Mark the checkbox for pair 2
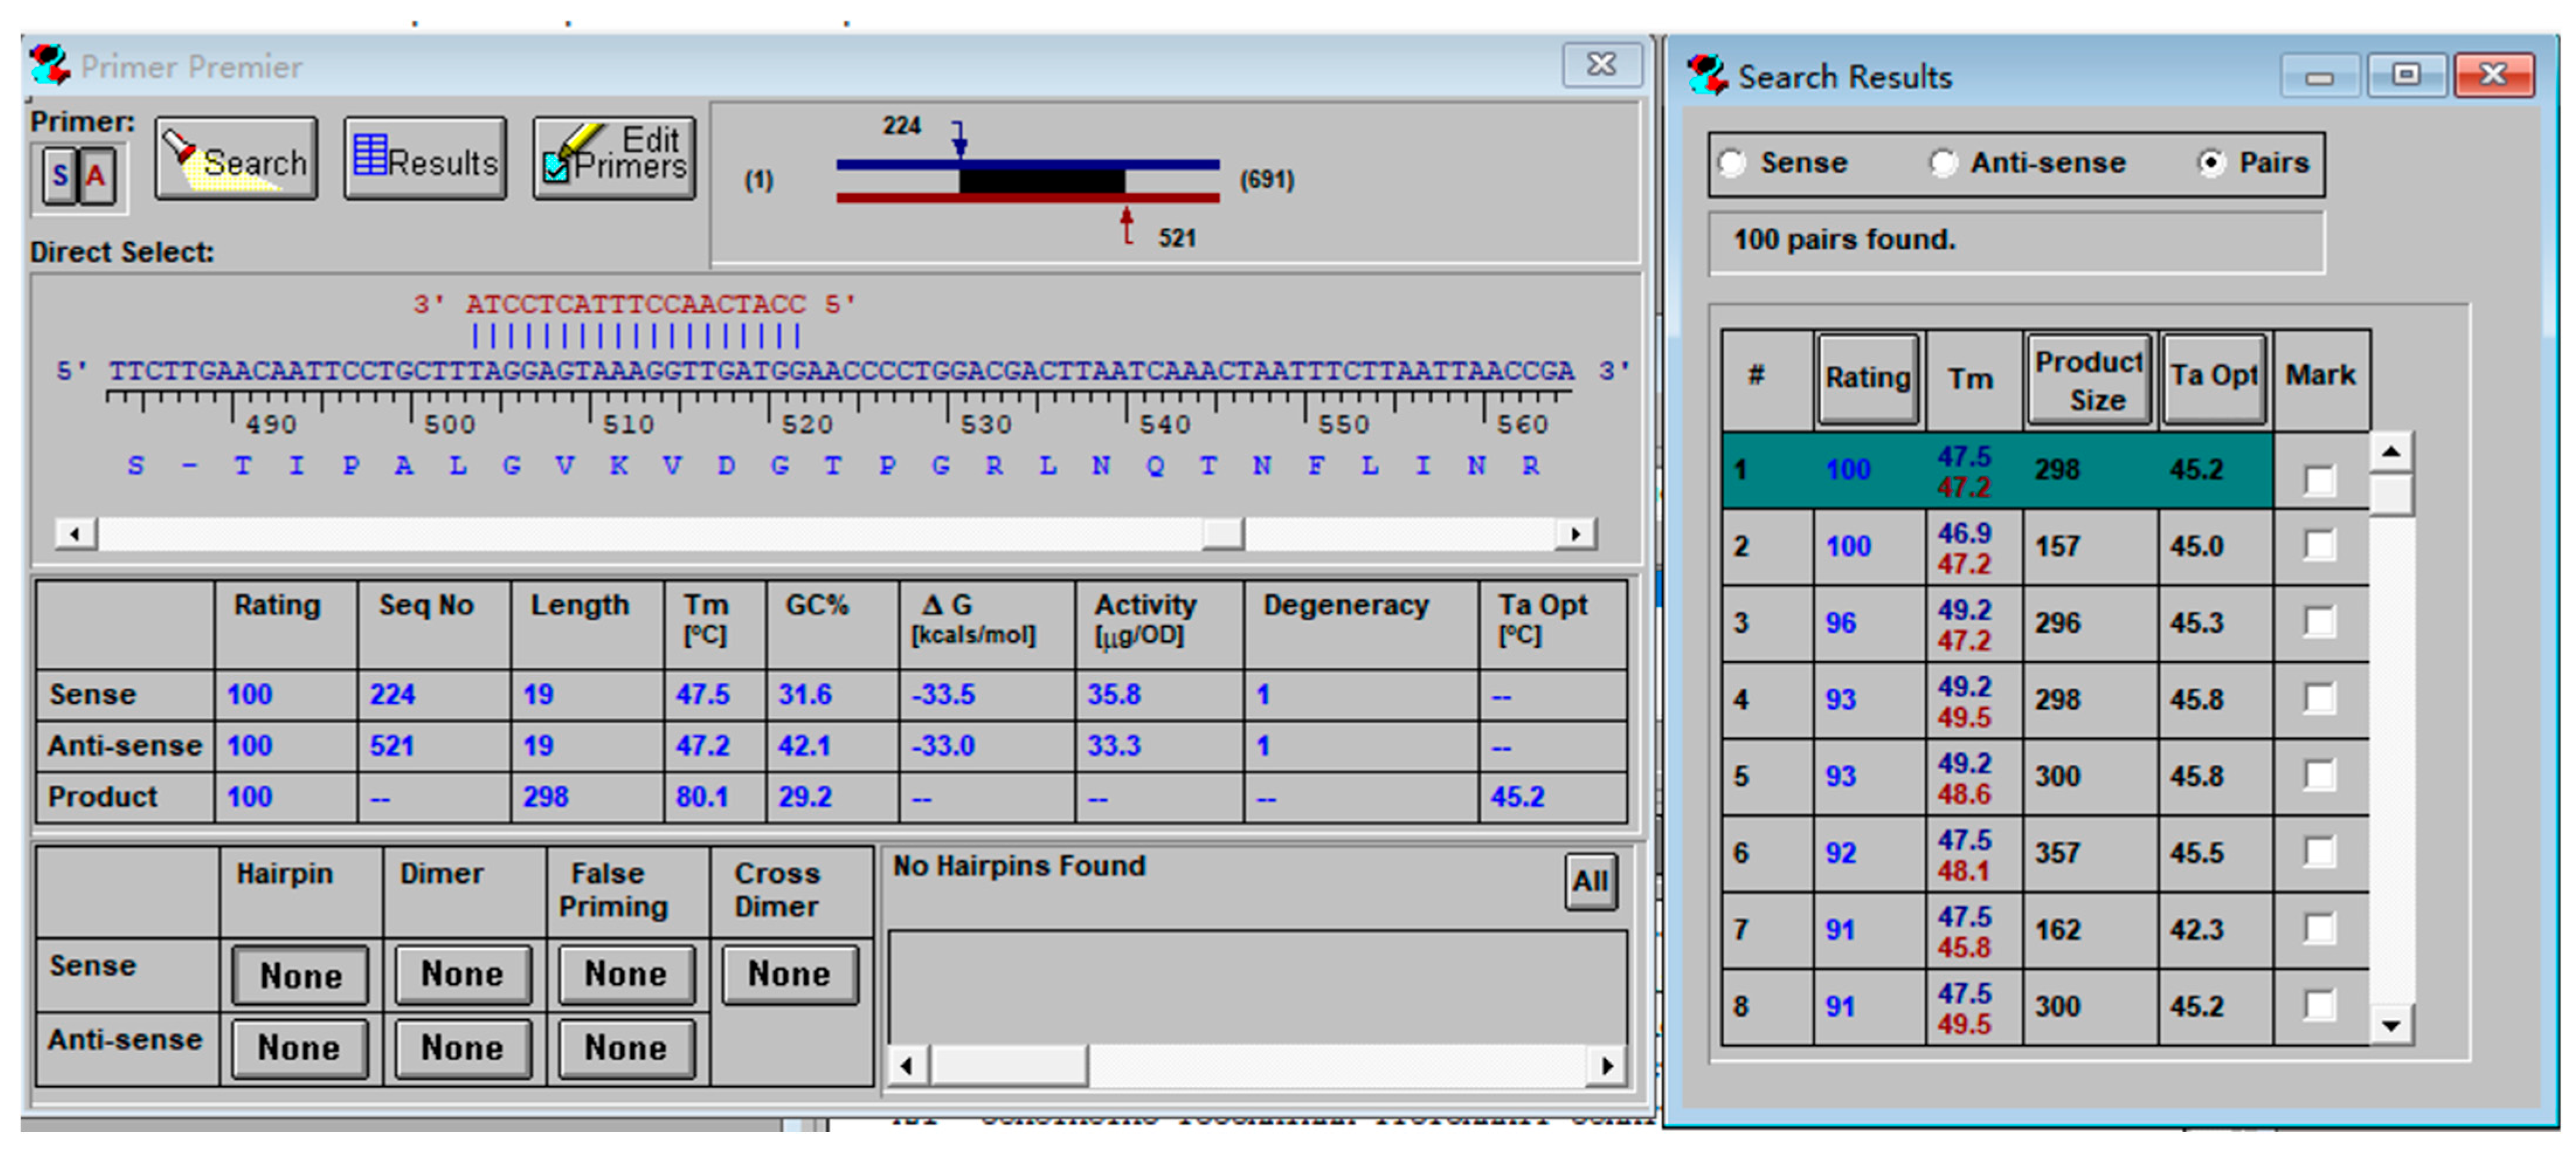 pyautogui.click(x=2319, y=546)
